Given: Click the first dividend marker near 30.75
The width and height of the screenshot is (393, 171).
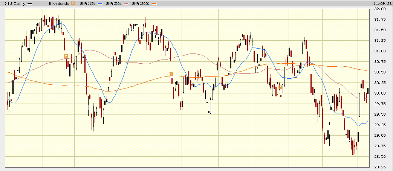Looking at the screenshot, I should pyautogui.click(x=66, y=56).
